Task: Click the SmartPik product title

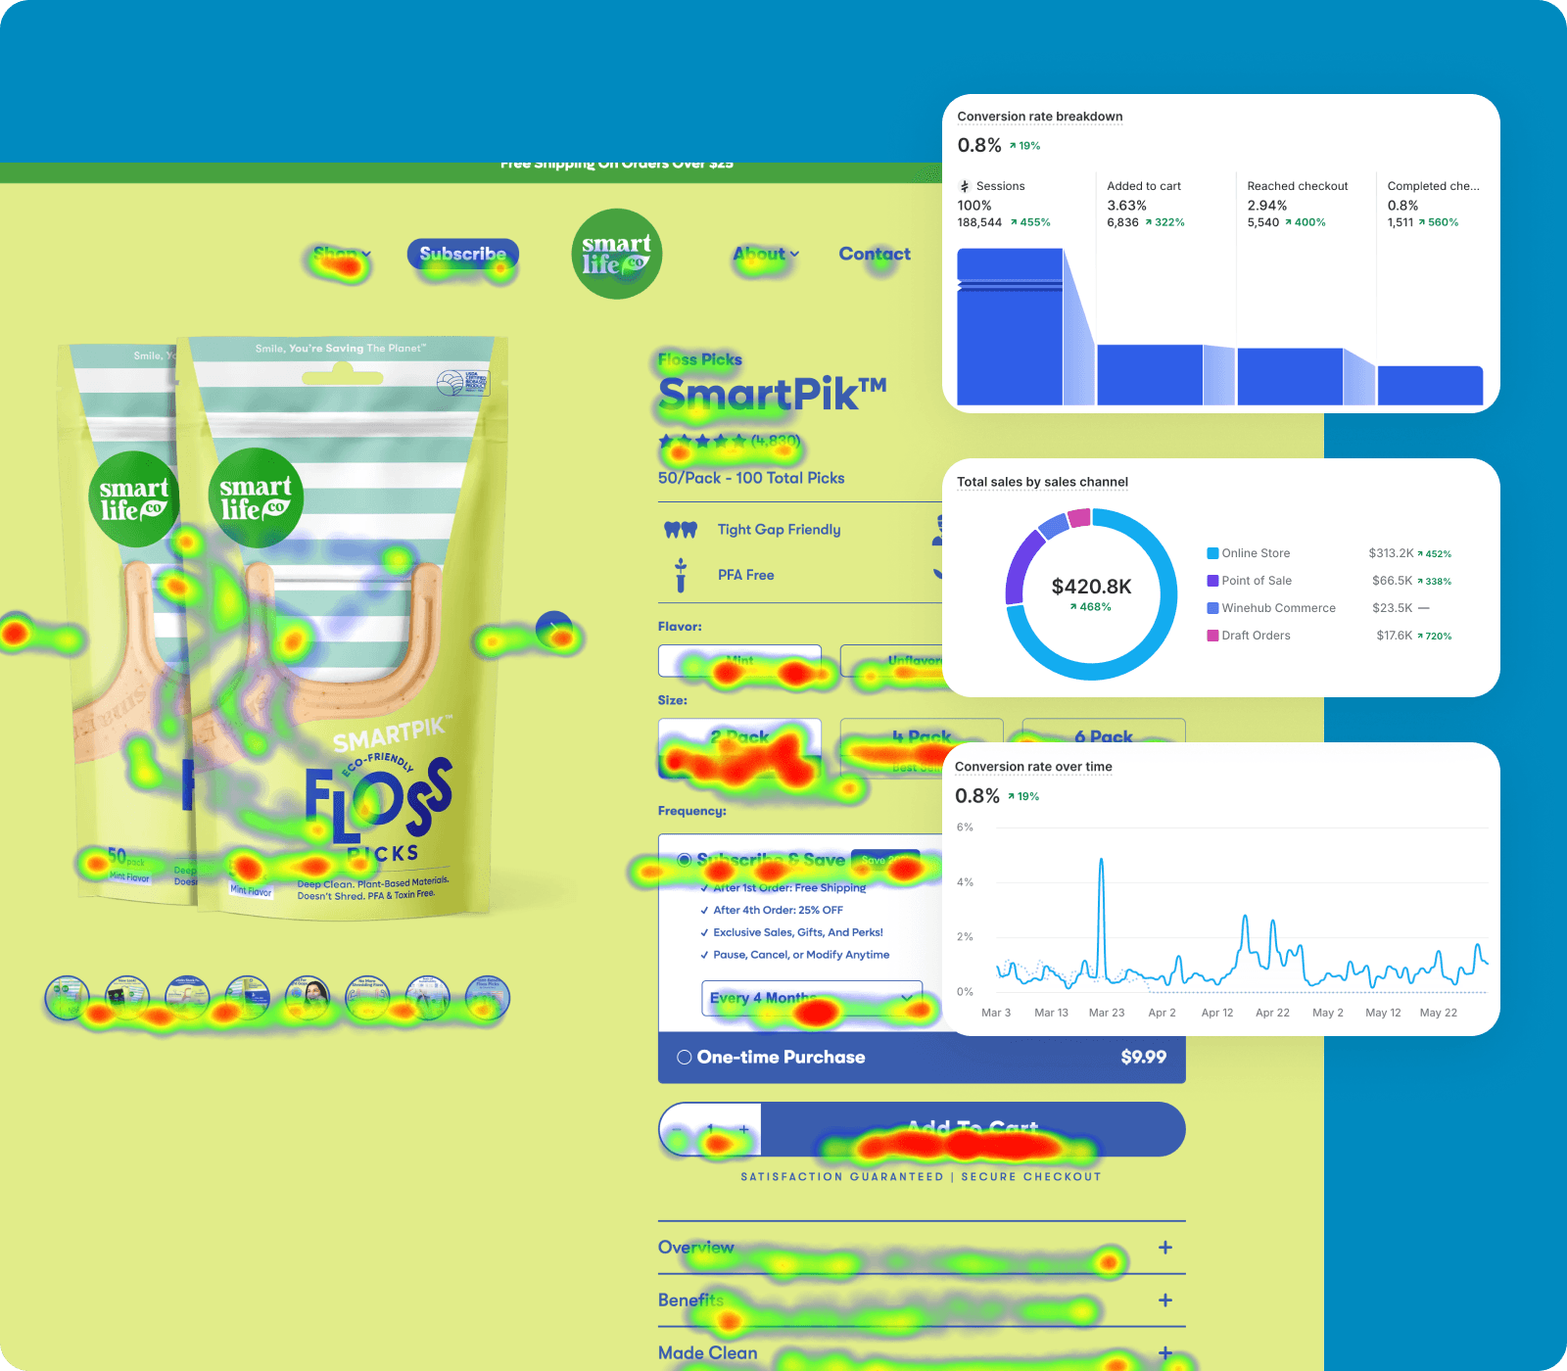Action: pyautogui.click(x=772, y=394)
